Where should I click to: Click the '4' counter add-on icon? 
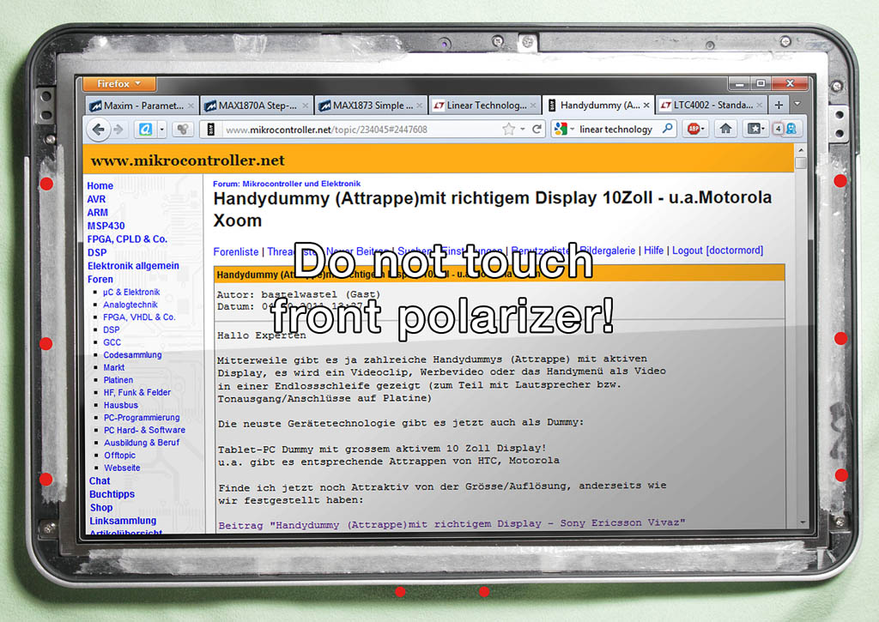(x=778, y=129)
